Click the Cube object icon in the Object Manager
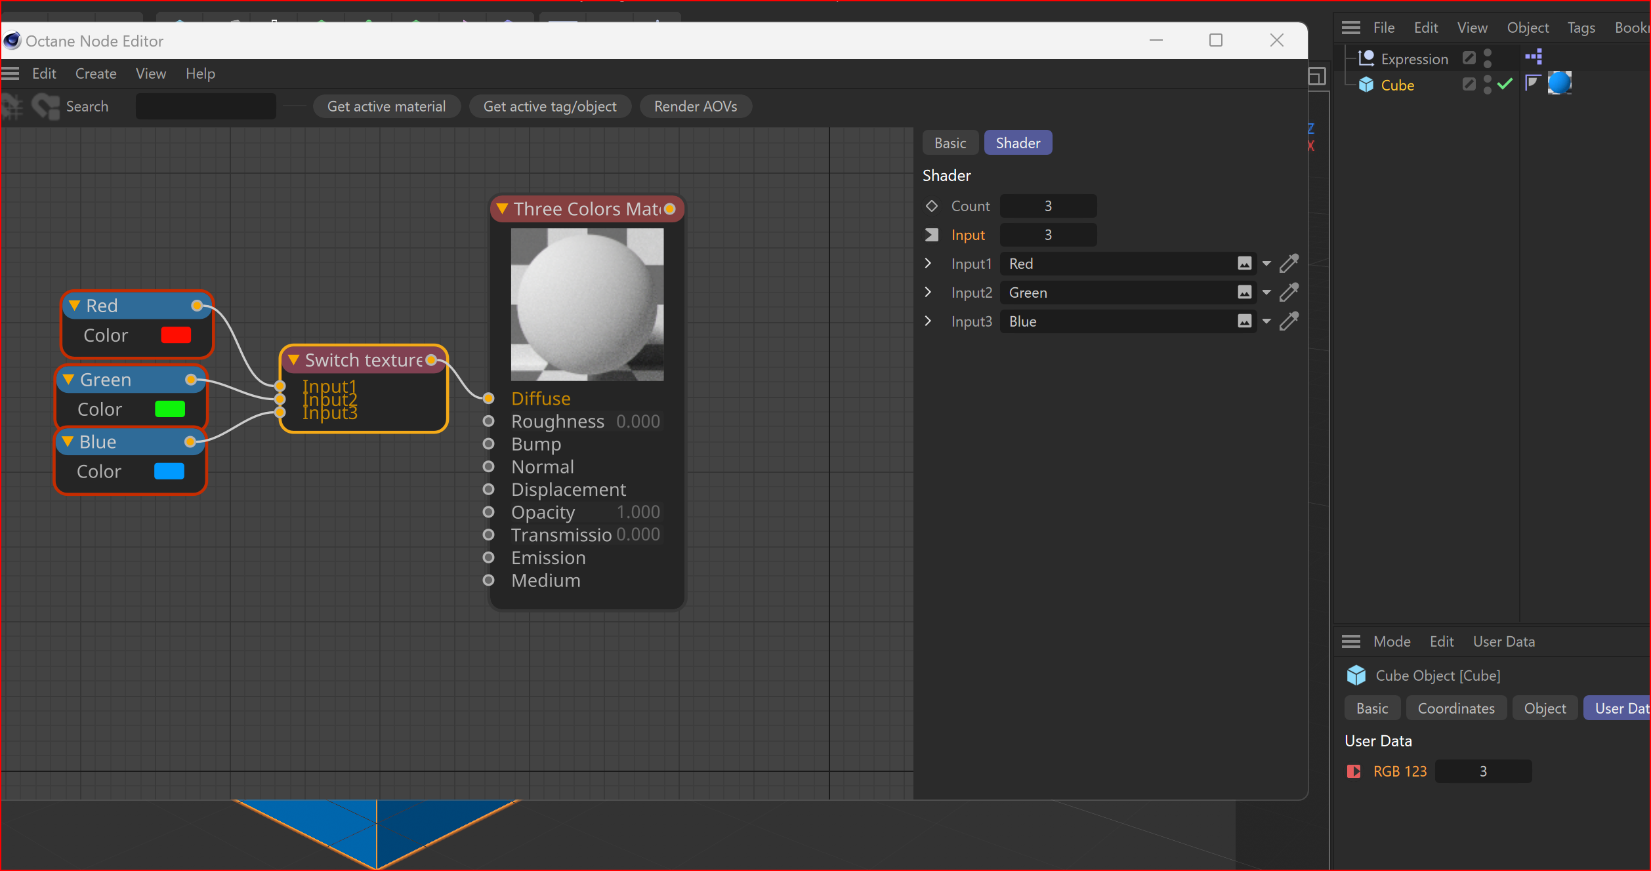This screenshot has width=1651, height=871. 1366,85
